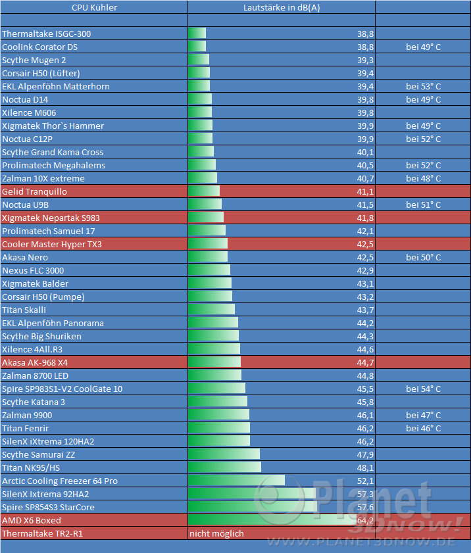The image size is (471, 553).
Task: Click the 38,8 value for Coolink Corator DS
Action: pos(365,47)
